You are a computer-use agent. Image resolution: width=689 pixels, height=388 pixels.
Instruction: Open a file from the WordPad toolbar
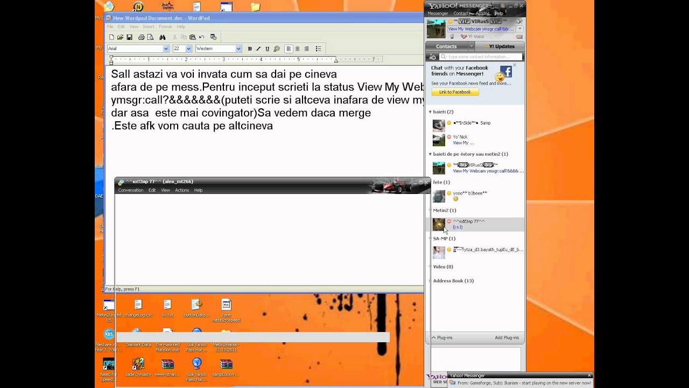[120, 37]
